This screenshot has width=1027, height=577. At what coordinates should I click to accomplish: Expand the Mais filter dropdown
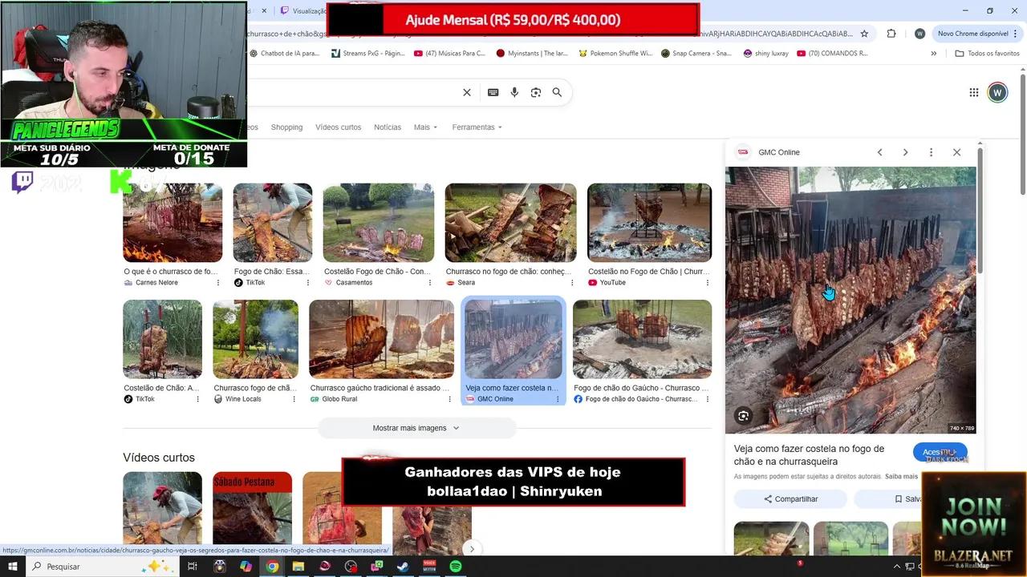425,127
